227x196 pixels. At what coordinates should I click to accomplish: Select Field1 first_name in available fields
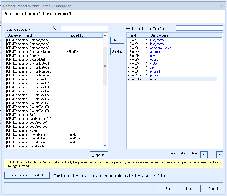click(157, 40)
